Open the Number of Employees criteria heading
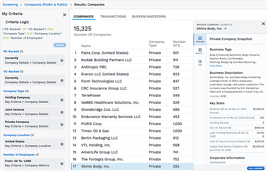Screen dimensions: 267x171 19,154
